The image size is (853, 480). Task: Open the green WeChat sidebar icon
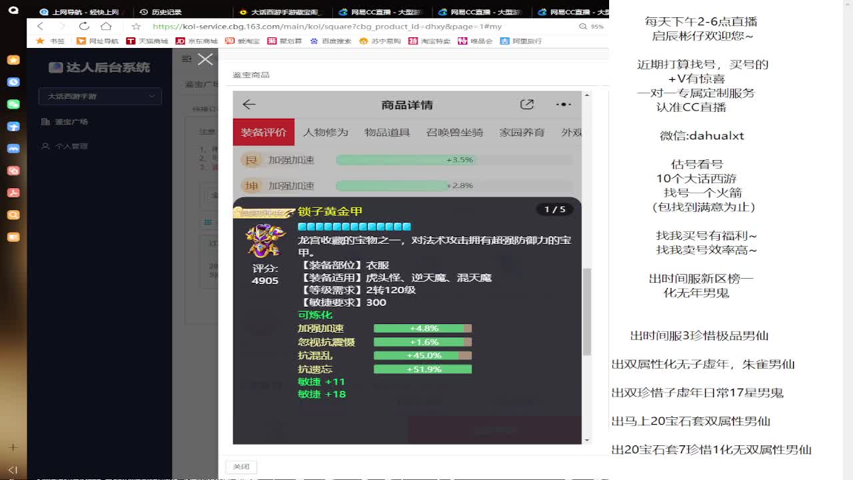13,104
